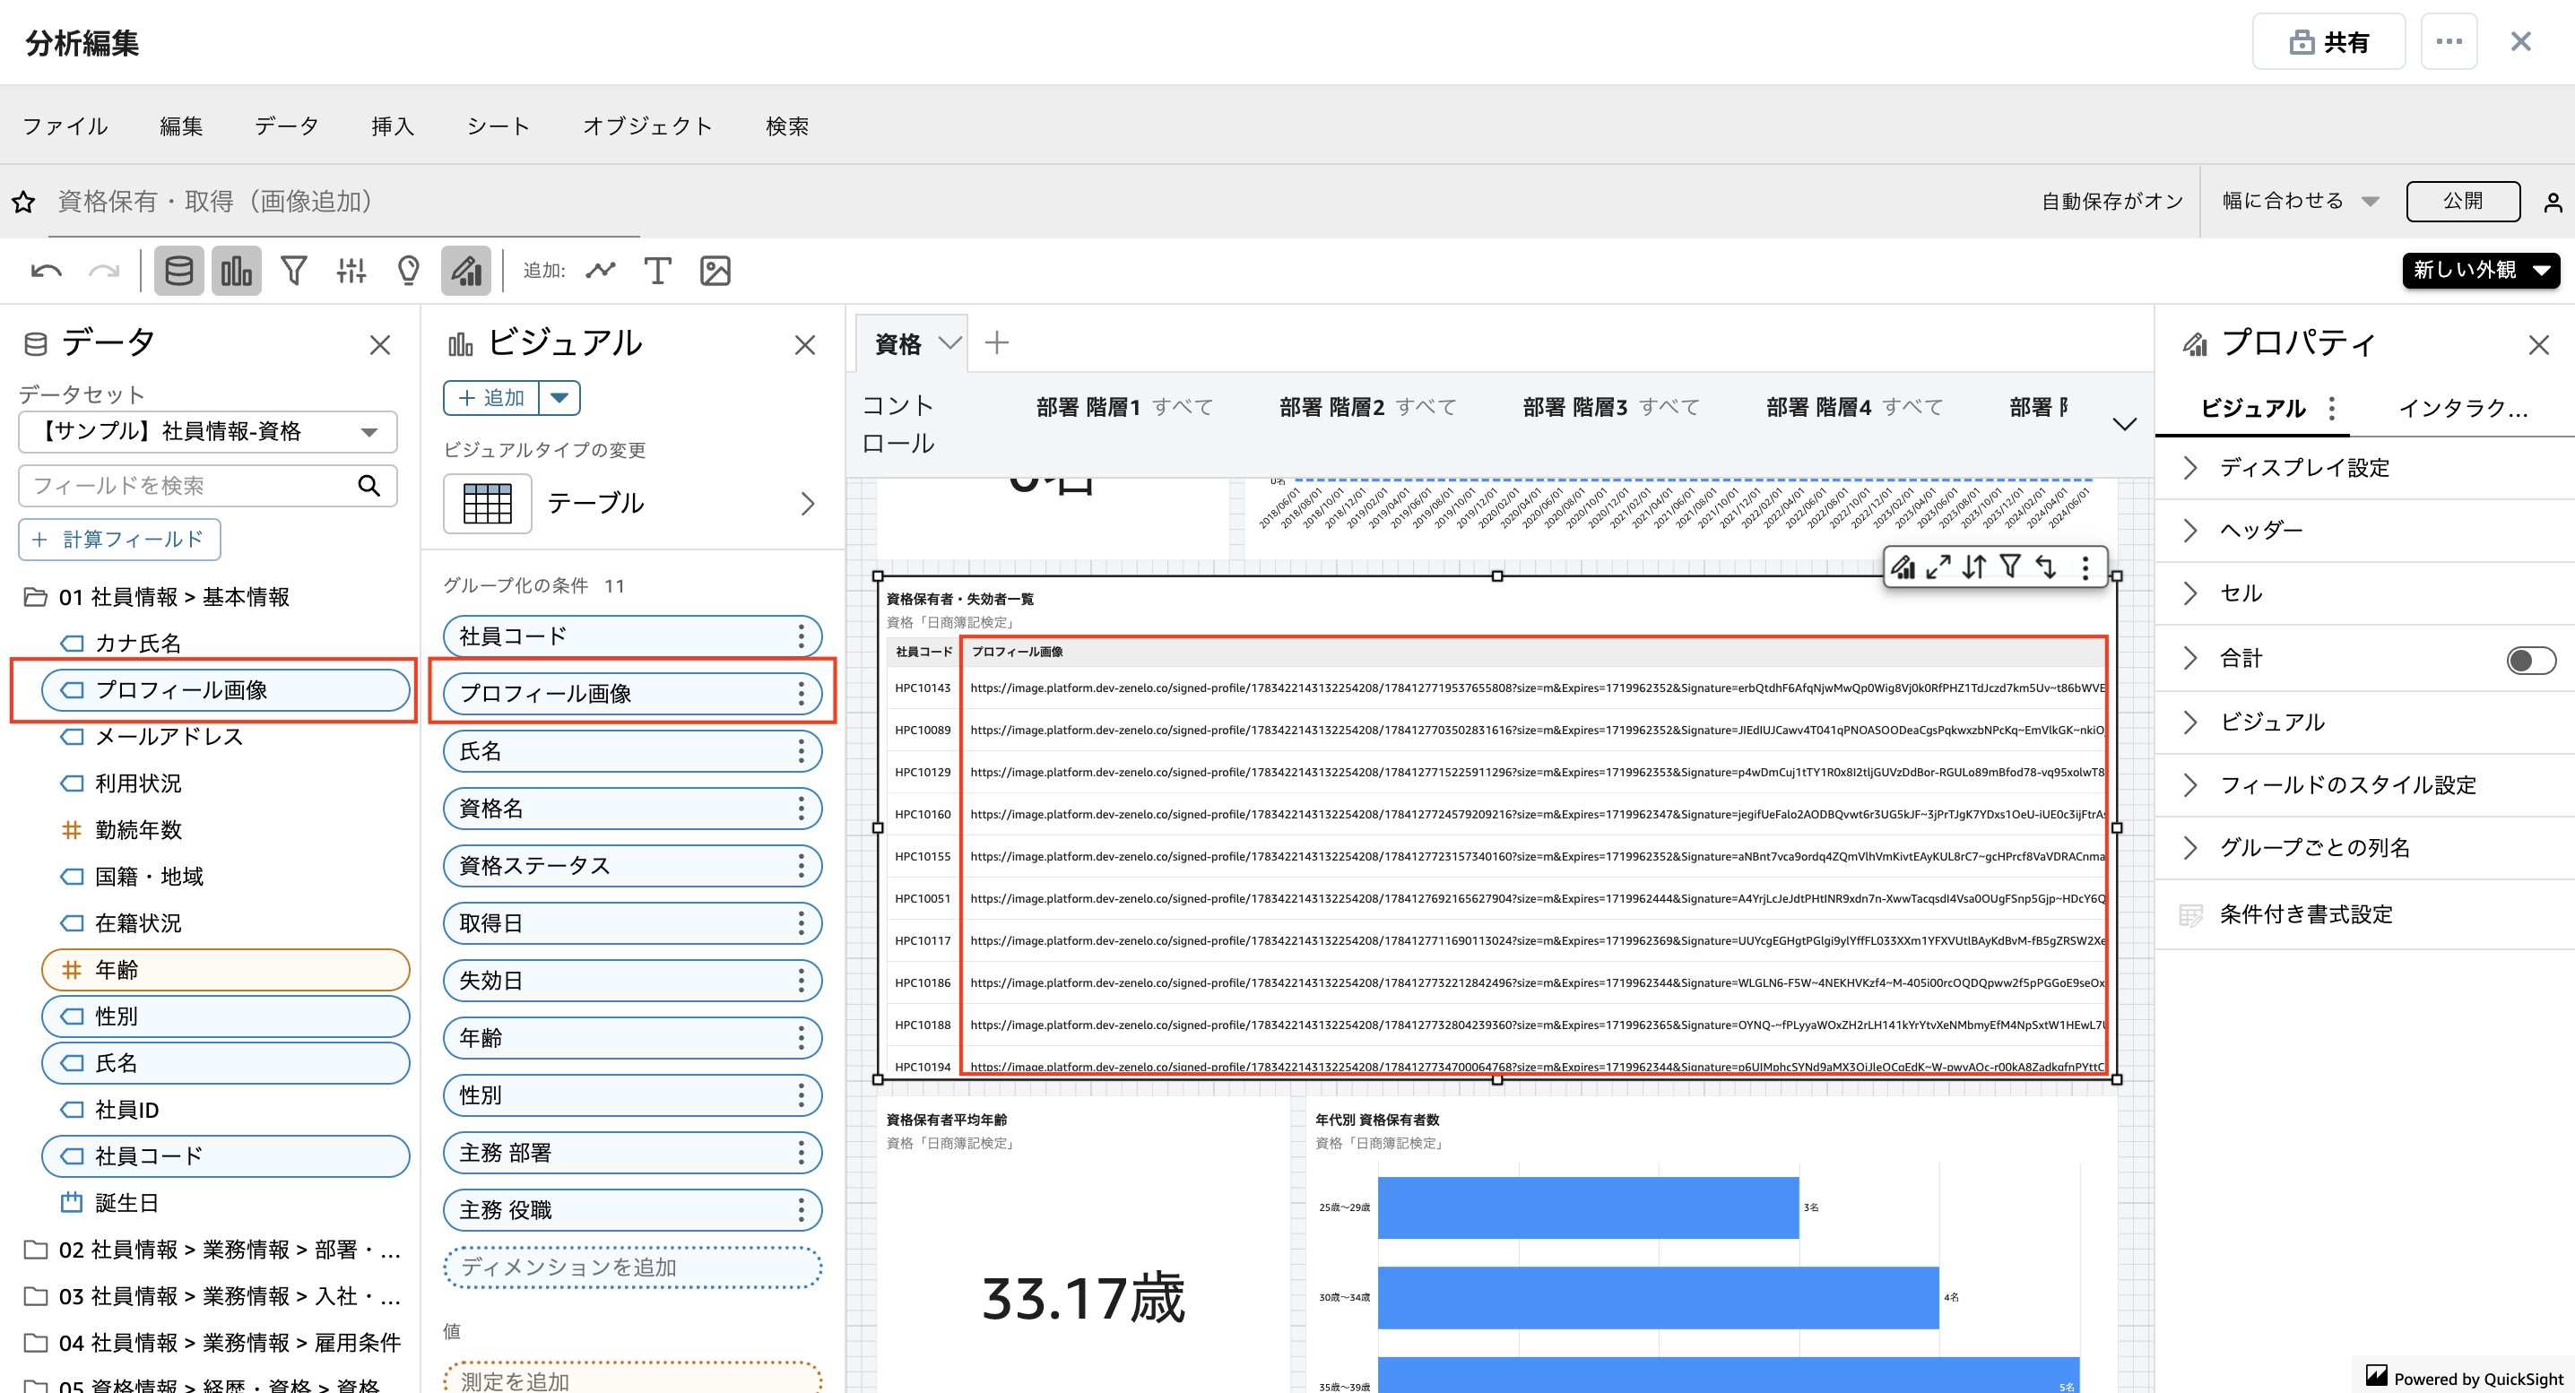The height and width of the screenshot is (1393, 2575).
Task: Open the 幅に合わせる dropdown
Action: 2299,201
